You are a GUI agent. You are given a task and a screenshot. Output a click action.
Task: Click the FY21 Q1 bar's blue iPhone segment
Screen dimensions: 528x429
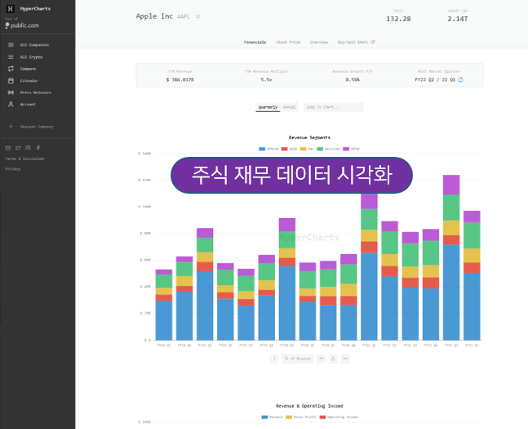click(369, 297)
